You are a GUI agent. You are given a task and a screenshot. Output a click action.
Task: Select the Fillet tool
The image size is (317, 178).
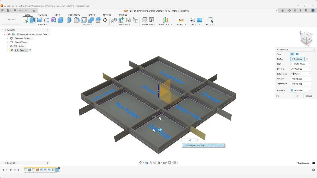tap(77, 20)
